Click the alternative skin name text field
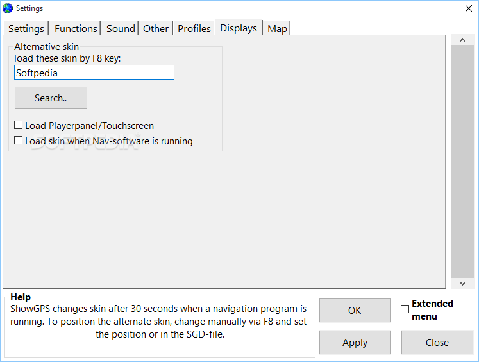The width and height of the screenshot is (479, 362). (x=94, y=73)
